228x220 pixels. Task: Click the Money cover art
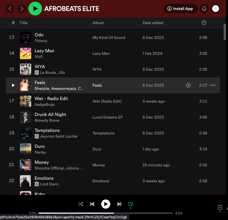pyautogui.click(x=26, y=165)
